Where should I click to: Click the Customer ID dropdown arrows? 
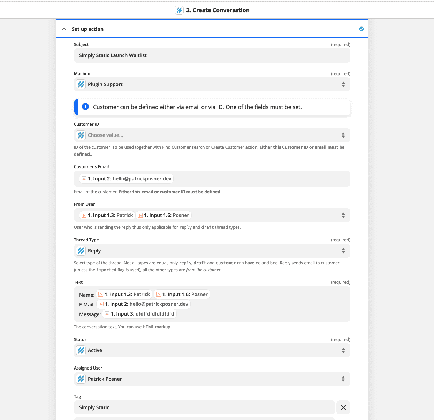tap(343, 135)
